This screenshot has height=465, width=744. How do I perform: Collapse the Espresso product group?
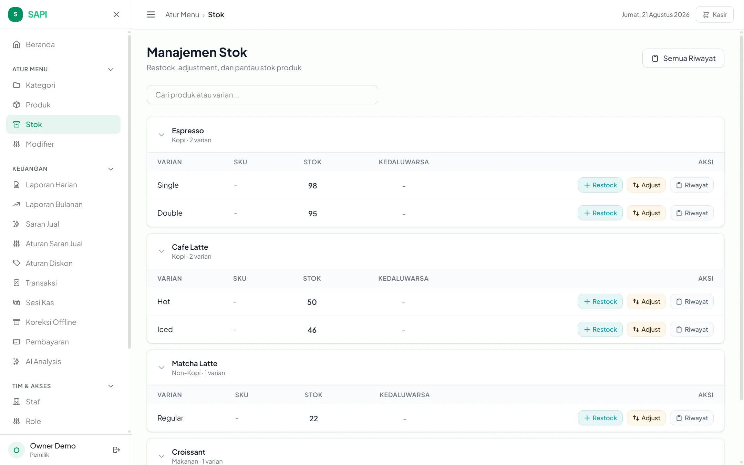[162, 135]
